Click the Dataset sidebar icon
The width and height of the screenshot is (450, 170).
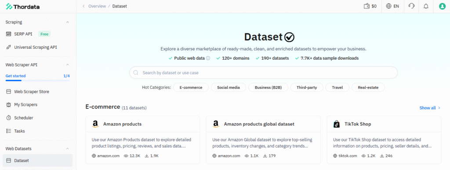[x=9, y=160]
